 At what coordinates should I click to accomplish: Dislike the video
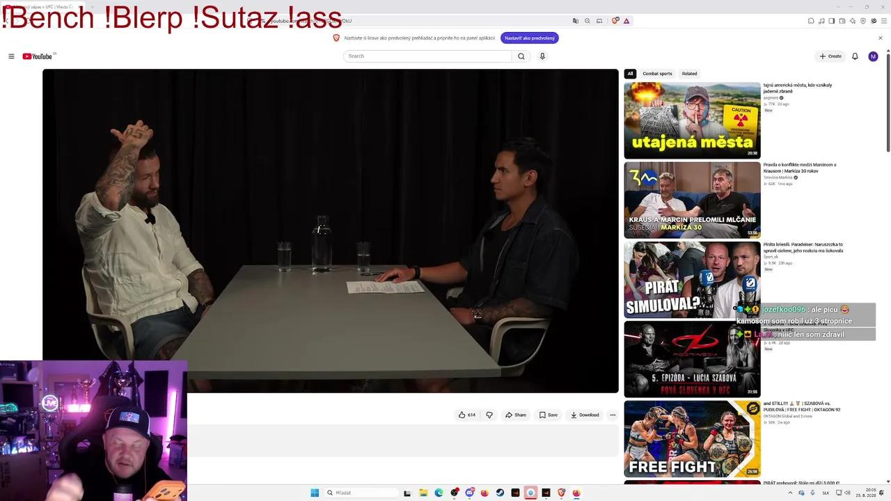pyautogui.click(x=489, y=415)
